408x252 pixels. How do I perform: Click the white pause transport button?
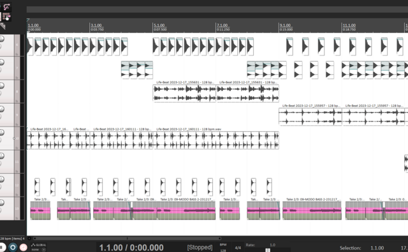point(2,247)
